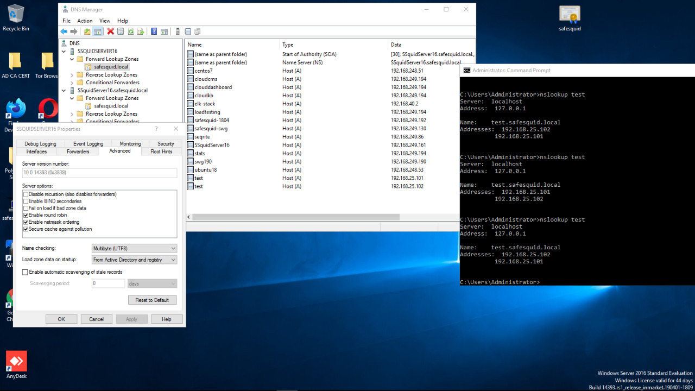Switch to the Debug Logging tab
This screenshot has width=695, height=391.
tap(40, 144)
